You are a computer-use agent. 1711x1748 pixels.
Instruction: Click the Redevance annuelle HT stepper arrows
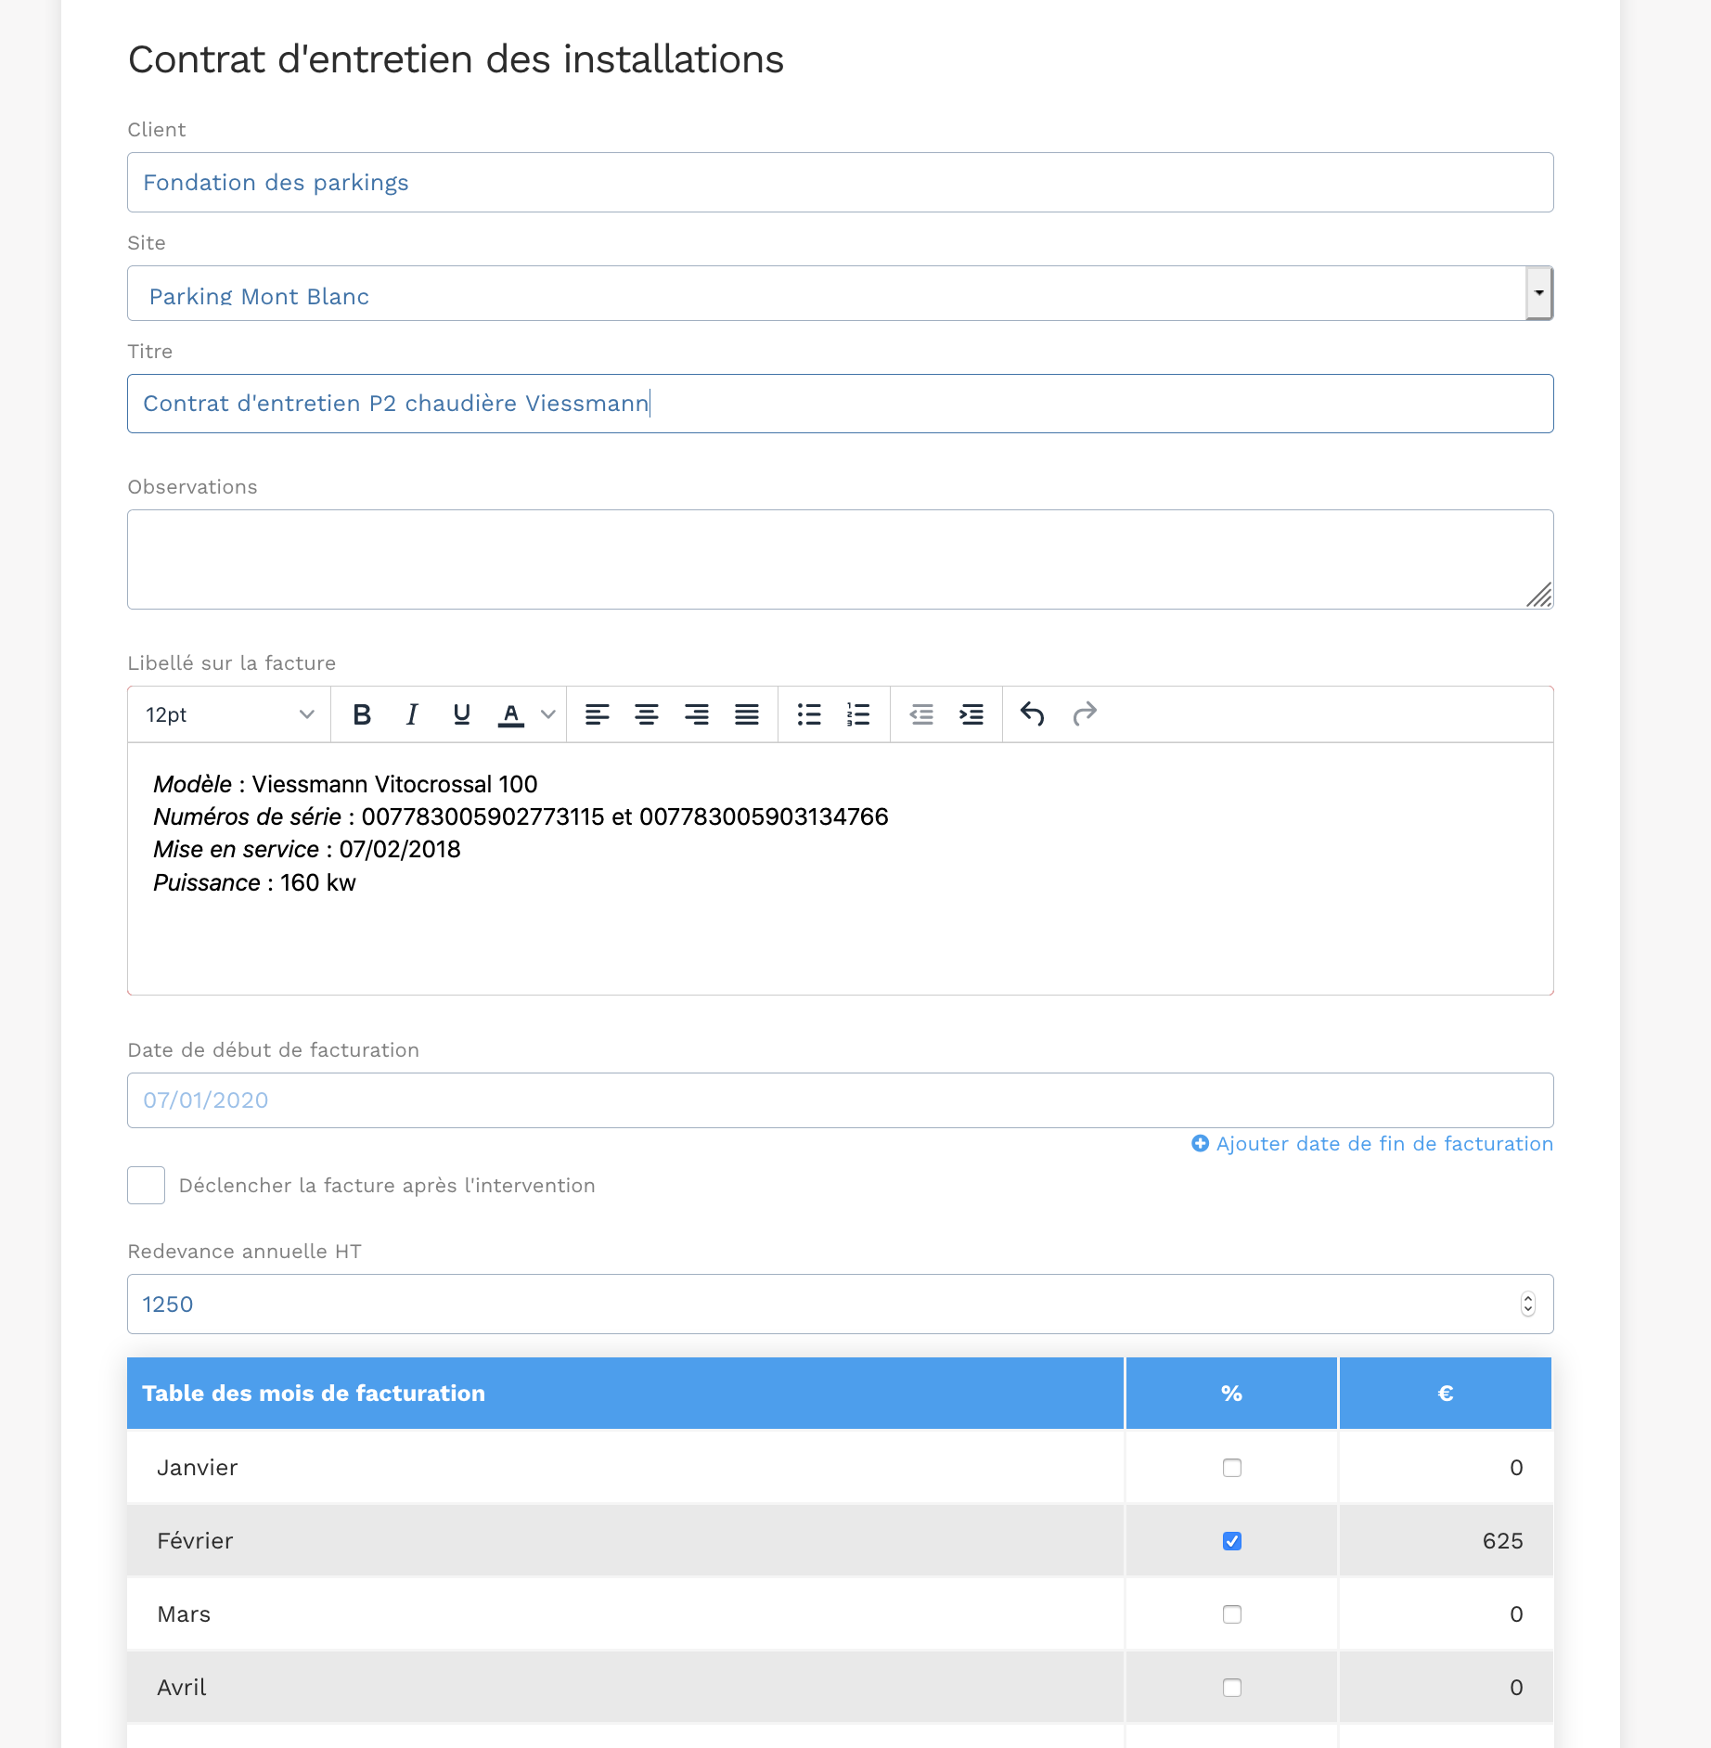1528,1305
